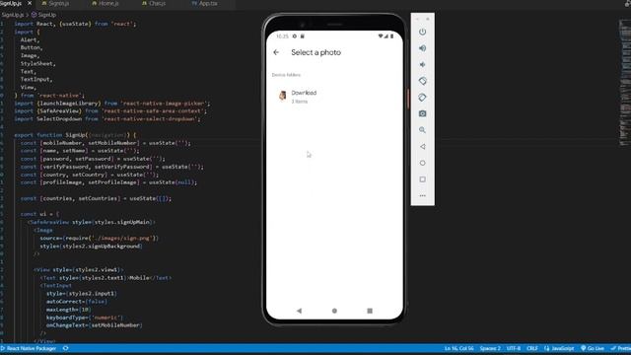Image resolution: width=631 pixels, height=355 pixels.
Task: Click the Prettier status bar item
Action: point(621,348)
